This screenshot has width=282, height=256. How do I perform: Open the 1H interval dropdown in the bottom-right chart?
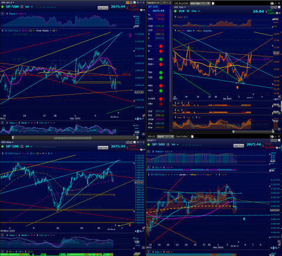click(x=175, y=145)
